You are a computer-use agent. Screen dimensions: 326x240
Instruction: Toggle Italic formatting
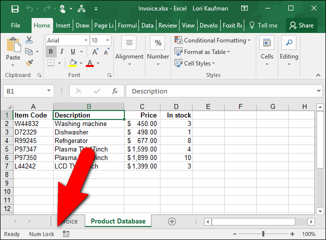pos(63,51)
